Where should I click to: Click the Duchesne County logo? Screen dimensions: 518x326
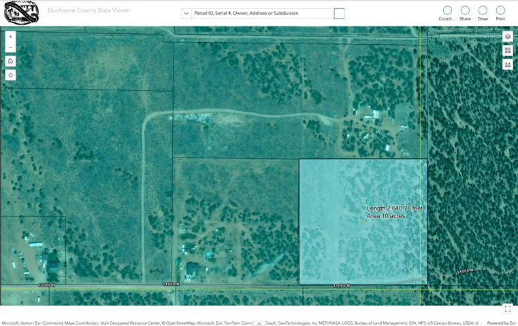tap(22, 12)
